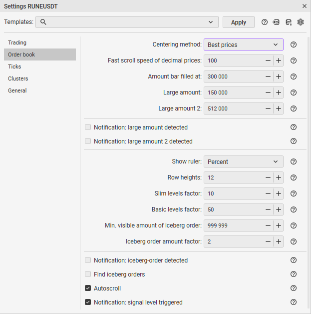Decrease Large amount with minus
311x314 pixels.
click(268, 92)
